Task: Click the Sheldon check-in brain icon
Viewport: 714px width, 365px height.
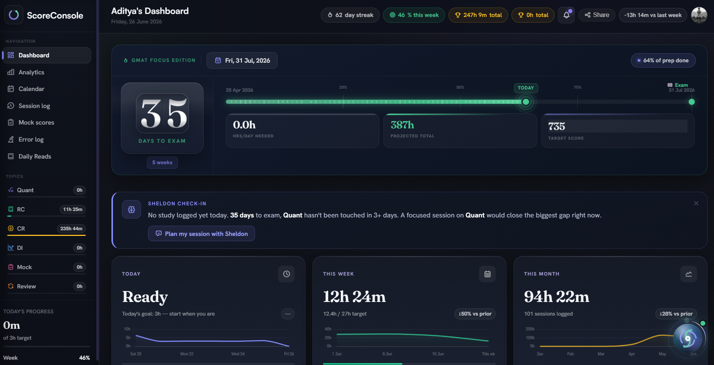Action: click(x=131, y=209)
